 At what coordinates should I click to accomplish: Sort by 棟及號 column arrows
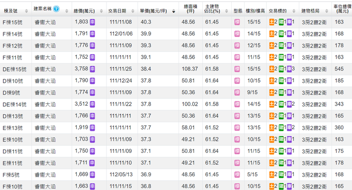pyautogui.click(x=26, y=11)
